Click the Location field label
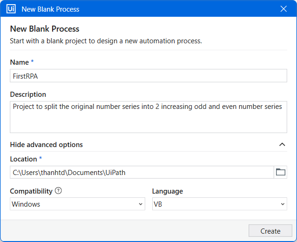 tap(23, 159)
